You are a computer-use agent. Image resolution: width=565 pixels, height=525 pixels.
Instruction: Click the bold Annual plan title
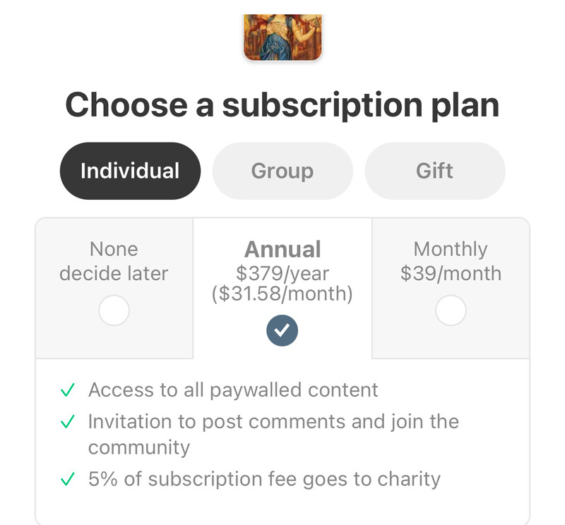(282, 249)
